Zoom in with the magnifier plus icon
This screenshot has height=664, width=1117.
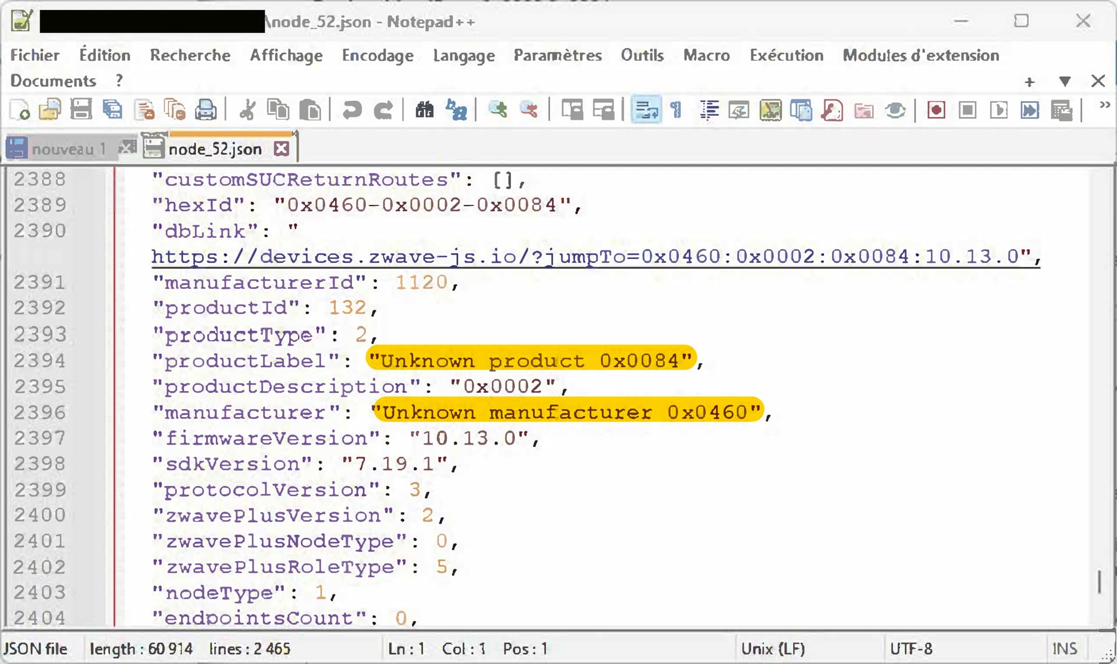(498, 109)
